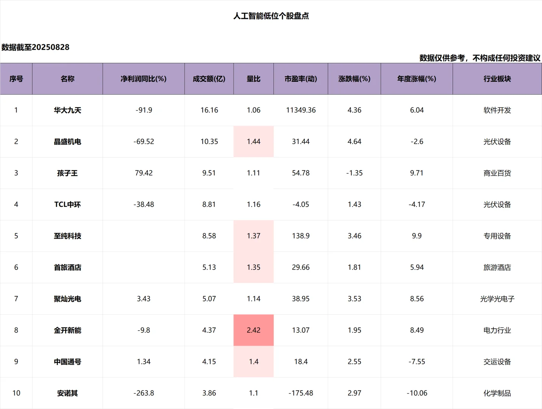Click the disclaimer 数据仅供参考，不构成任何投资建议
This screenshot has height=409, width=542.
(x=480, y=58)
